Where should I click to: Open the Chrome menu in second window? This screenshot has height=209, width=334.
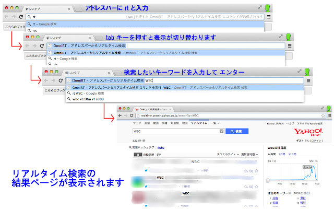coord(290,45)
